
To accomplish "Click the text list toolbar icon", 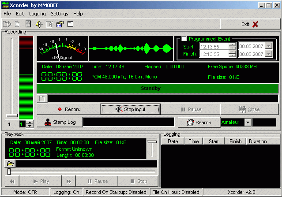I will (x=70, y=24).
